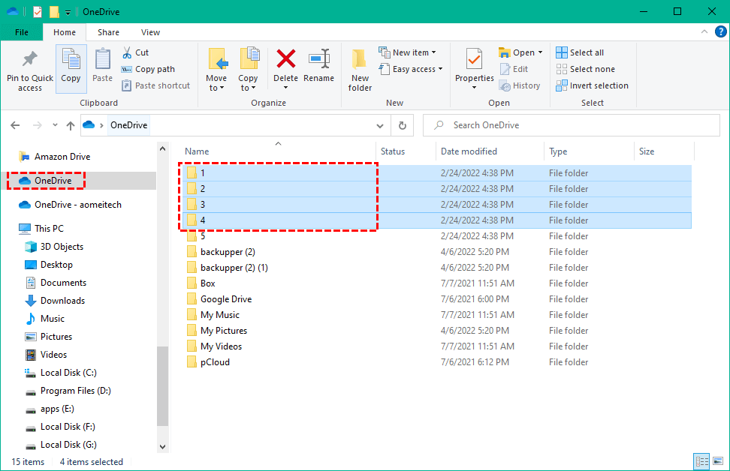The width and height of the screenshot is (730, 471).
Task: Open the File menu tab
Action: click(x=22, y=32)
